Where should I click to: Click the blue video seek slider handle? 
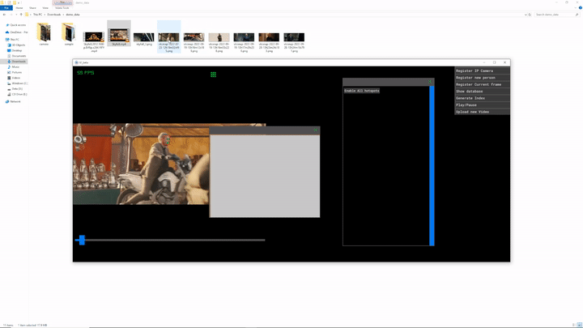tap(81, 240)
